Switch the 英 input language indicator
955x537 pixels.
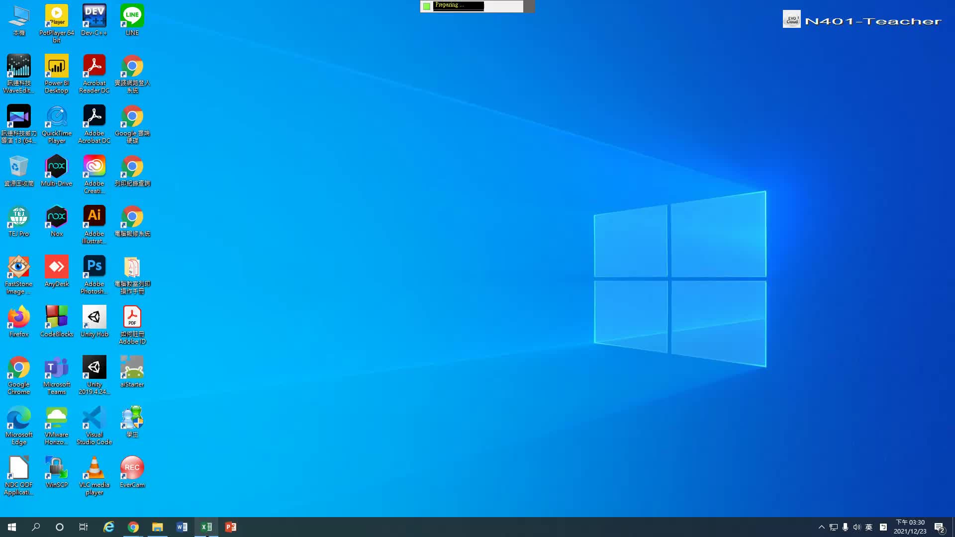[x=869, y=527]
